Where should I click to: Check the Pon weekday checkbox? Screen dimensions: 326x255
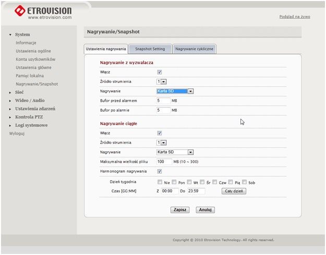pyautogui.click(x=174, y=182)
